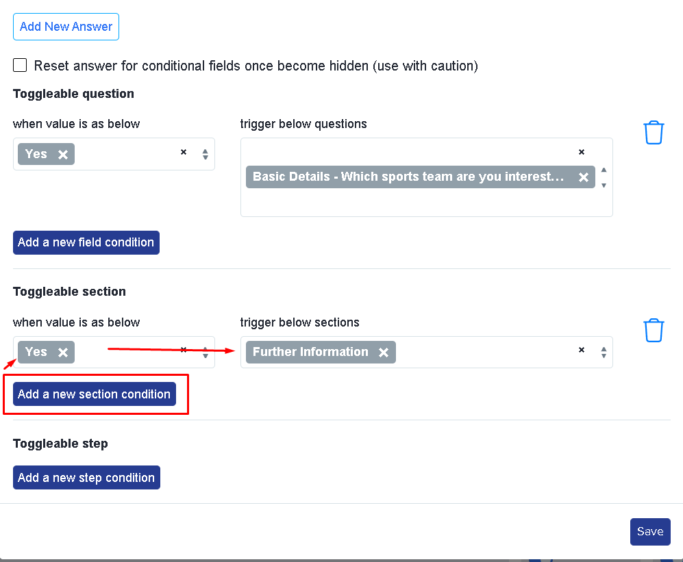The width and height of the screenshot is (683, 562).
Task: Remove the Yes tag in toggleable section
Action: 63,352
